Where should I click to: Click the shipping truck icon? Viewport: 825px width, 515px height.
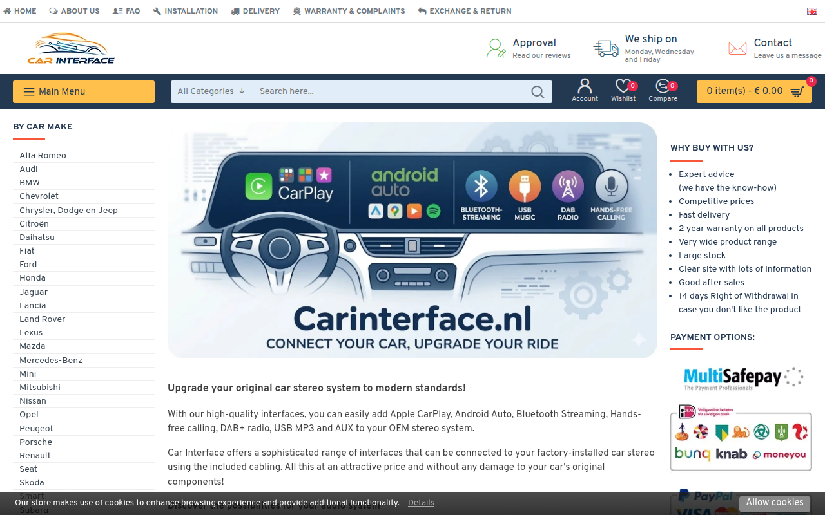click(x=606, y=48)
